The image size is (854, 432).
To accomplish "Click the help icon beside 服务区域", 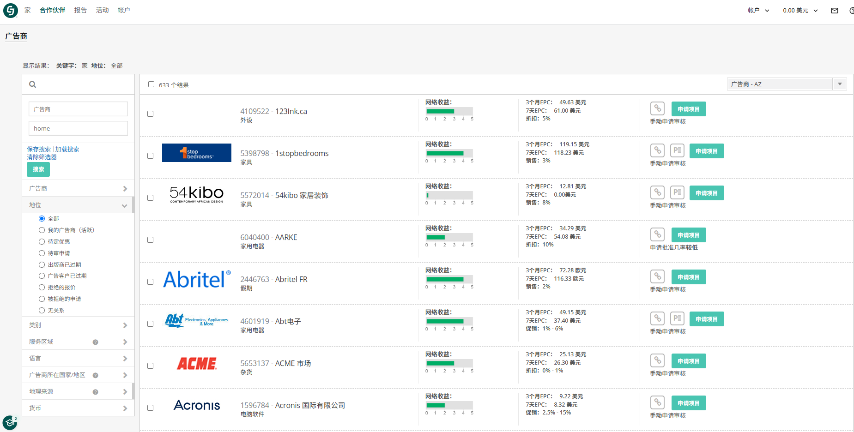I will (x=95, y=342).
